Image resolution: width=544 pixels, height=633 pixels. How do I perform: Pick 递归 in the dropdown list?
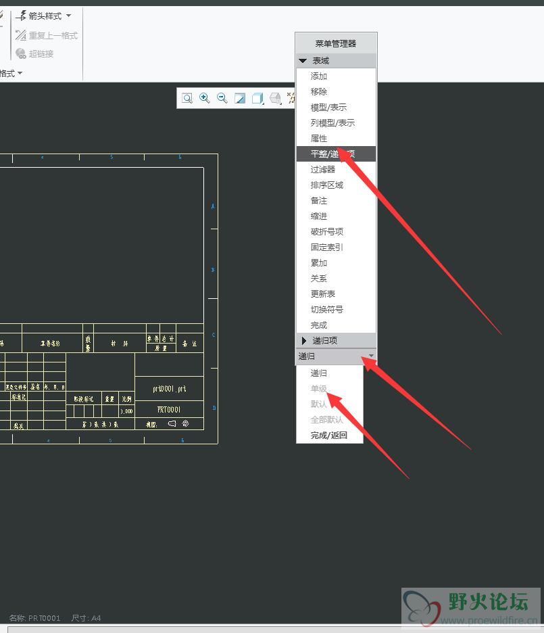point(318,373)
